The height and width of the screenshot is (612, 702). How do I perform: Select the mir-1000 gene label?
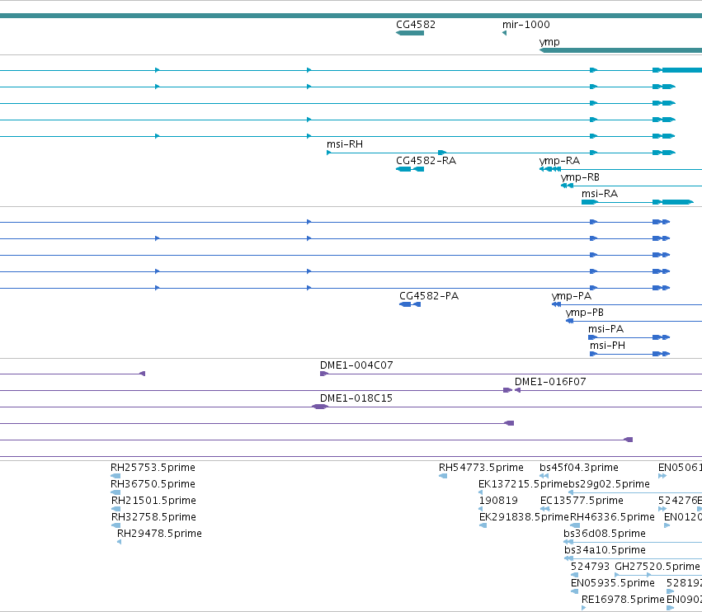[526, 25]
